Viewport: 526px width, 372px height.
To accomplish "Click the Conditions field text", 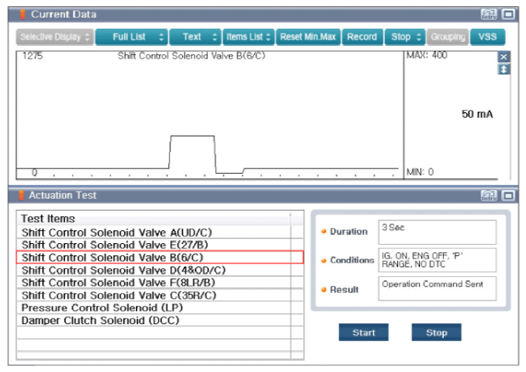I will tap(437, 260).
